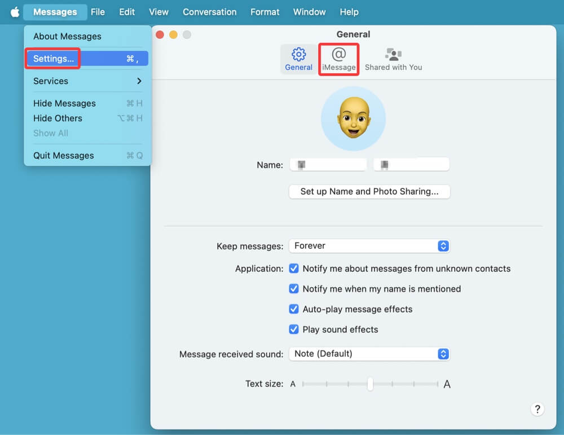Uncheck Notify me when my name is mentioned

[294, 289]
